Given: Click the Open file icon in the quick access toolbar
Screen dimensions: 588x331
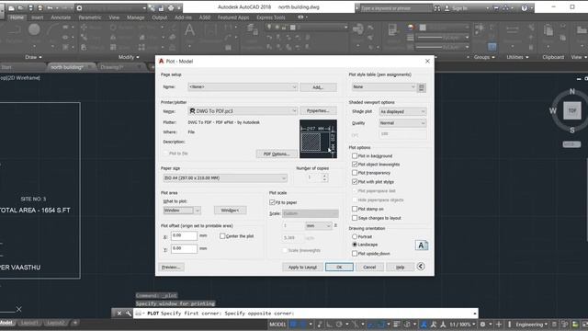Looking at the screenshot, I should pyautogui.click(x=21, y=8).
